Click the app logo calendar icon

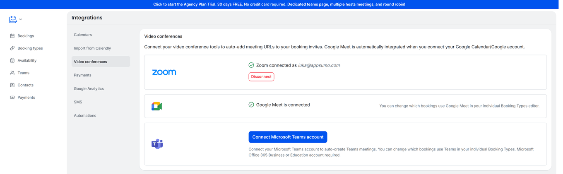pos(13,19)
